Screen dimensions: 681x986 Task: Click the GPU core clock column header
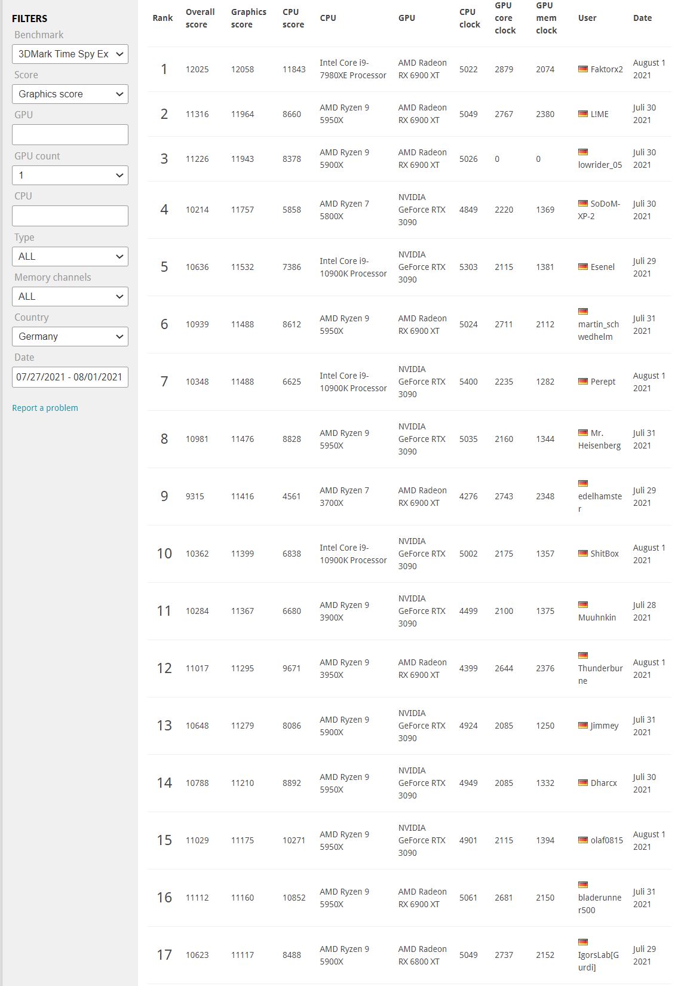[505, 18]
